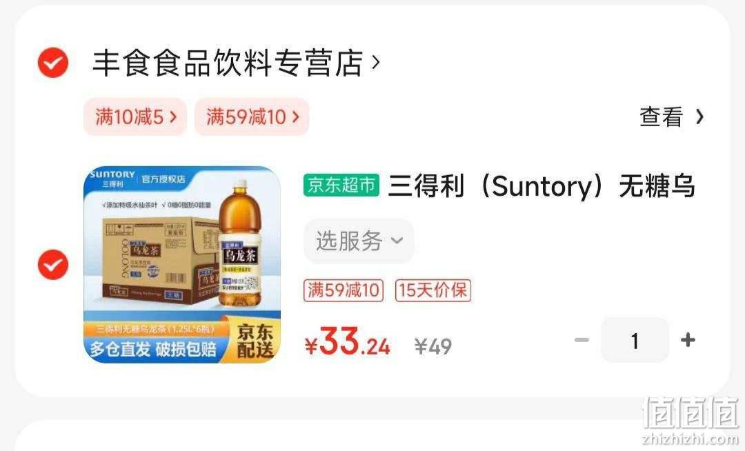Deselect the Suntory oolong tea item checkbox

click(52, 264)
